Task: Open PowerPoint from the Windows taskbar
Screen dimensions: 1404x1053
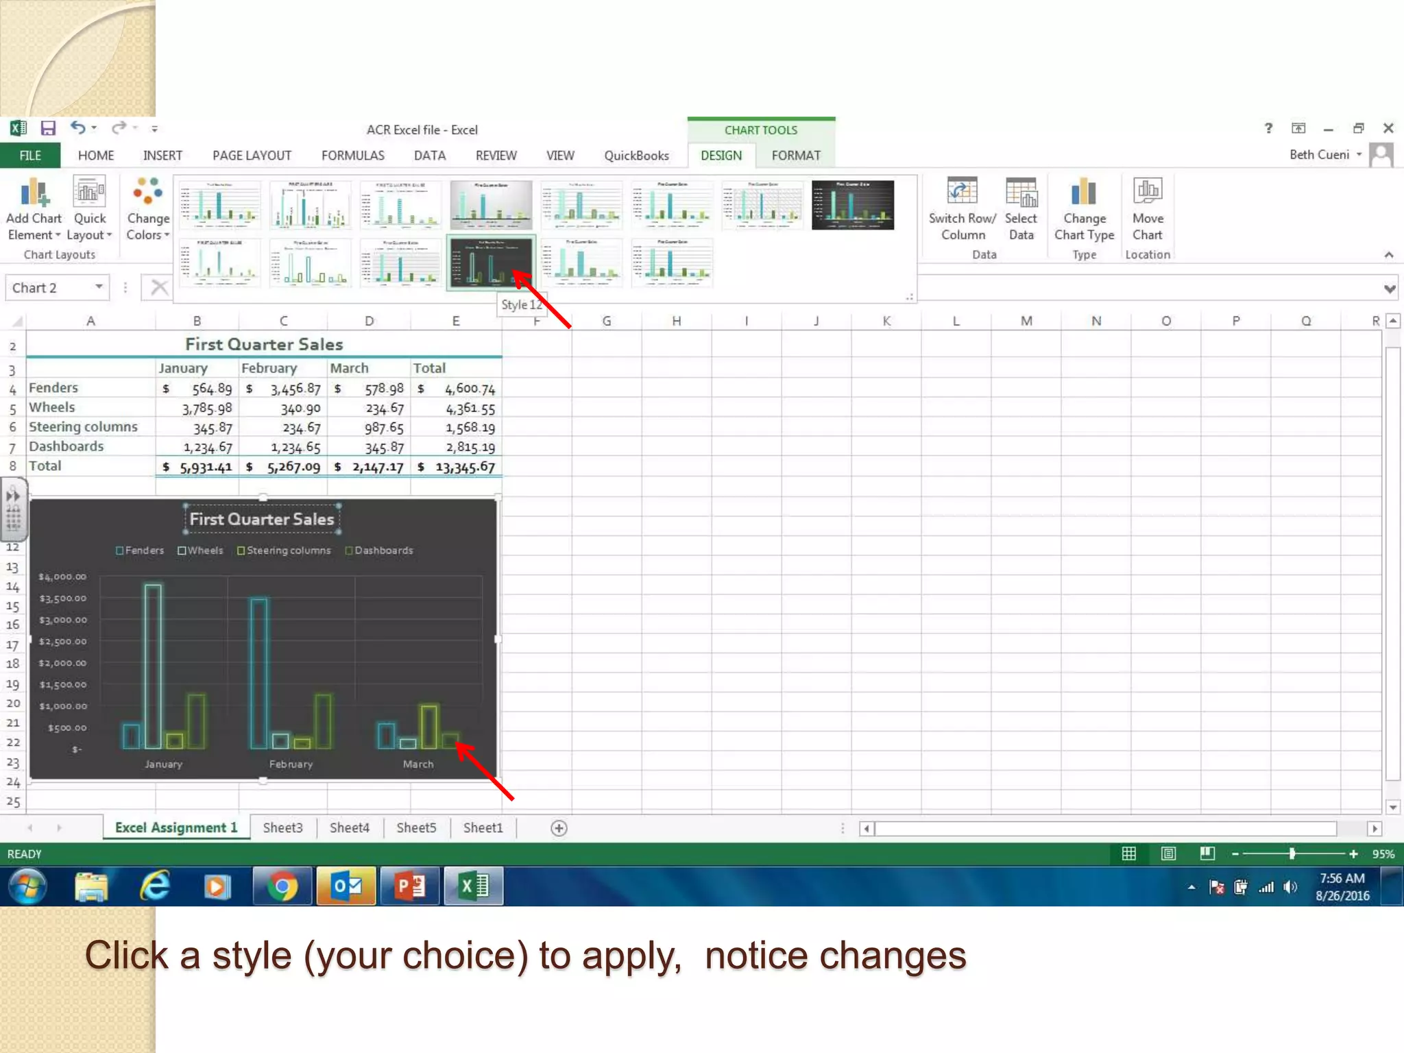Action: 409,886
